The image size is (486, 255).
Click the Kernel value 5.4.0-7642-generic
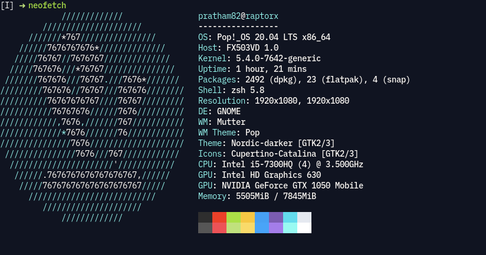278,58
